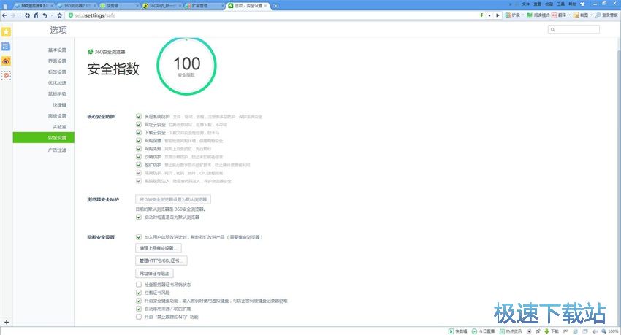The width and height of the screenshot is (621, 335).
Task: Open the home page via the house icon
Action: [36, 15]
